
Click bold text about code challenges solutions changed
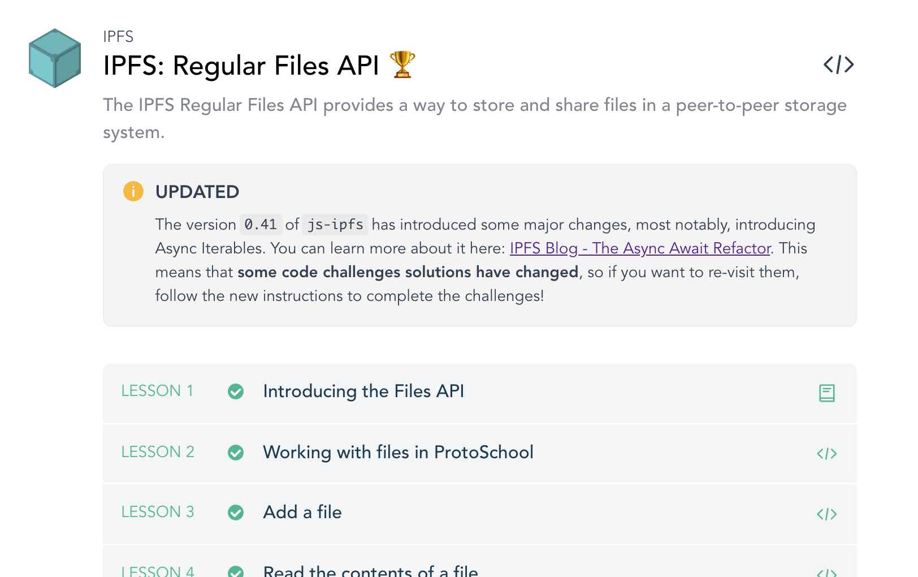tap(408, 272)
